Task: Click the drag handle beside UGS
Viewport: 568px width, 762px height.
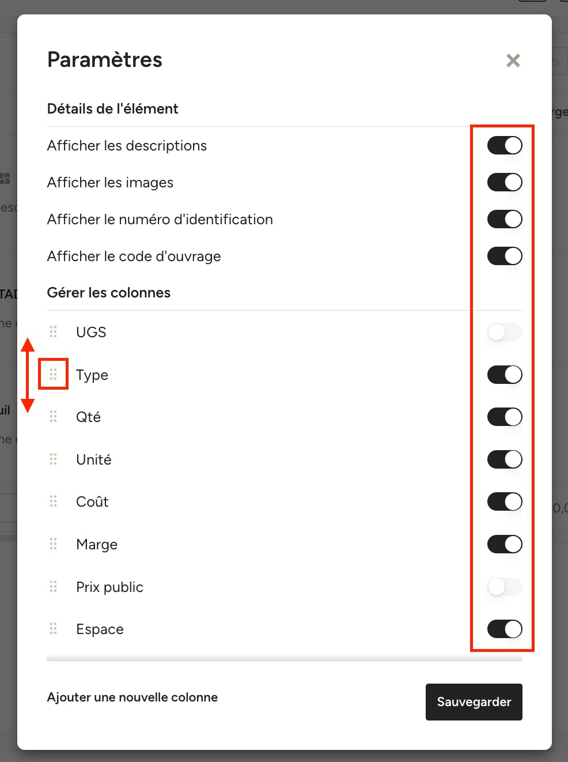Action: tap(54, 331)
